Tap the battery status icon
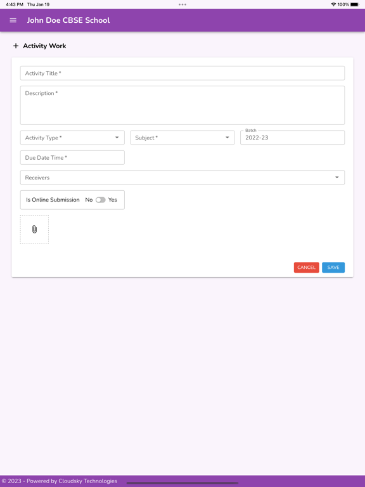 click(x=355, y=4)
